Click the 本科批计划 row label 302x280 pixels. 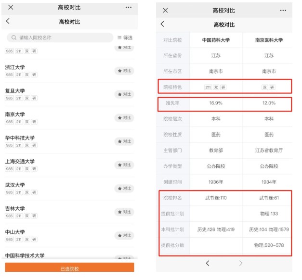pos(172,229)
